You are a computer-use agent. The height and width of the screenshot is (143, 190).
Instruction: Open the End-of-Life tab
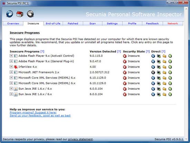point(53,24)
